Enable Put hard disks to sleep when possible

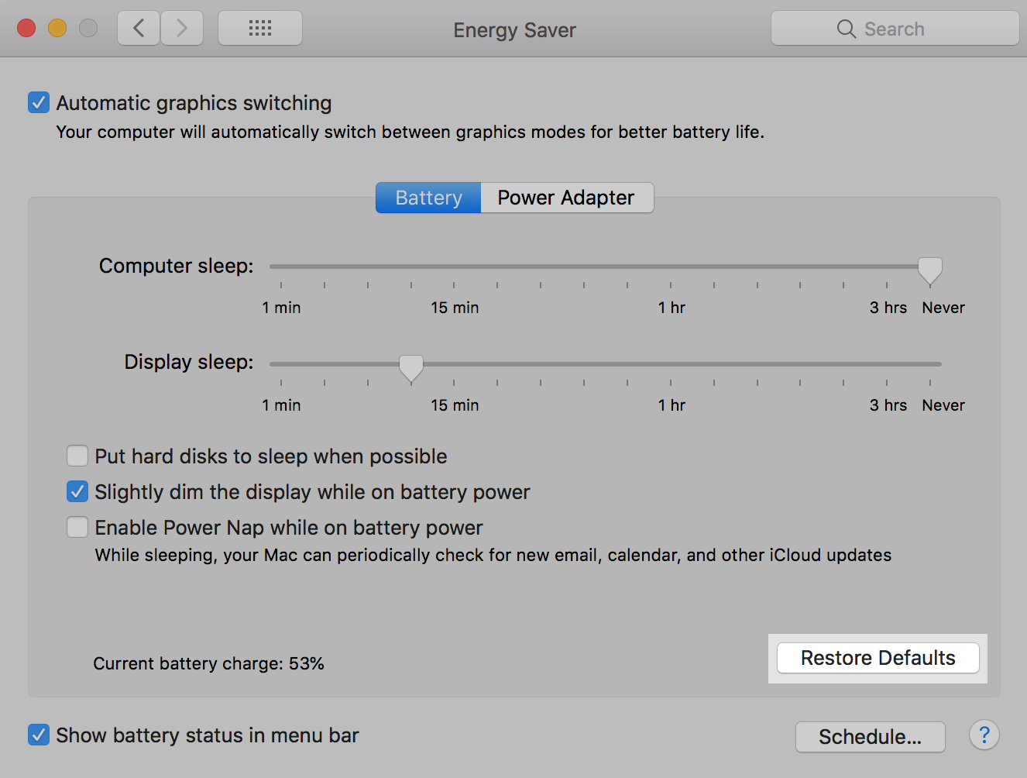(x=77, y=456)
